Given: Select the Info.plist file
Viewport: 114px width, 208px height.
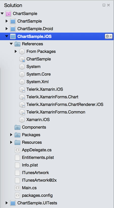Looking at the screenshot, I should (x=30, y=165).
